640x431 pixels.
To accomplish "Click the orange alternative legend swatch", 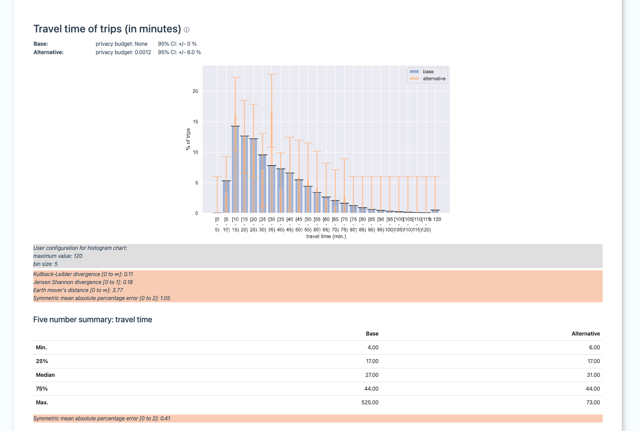I will [414, 79].
